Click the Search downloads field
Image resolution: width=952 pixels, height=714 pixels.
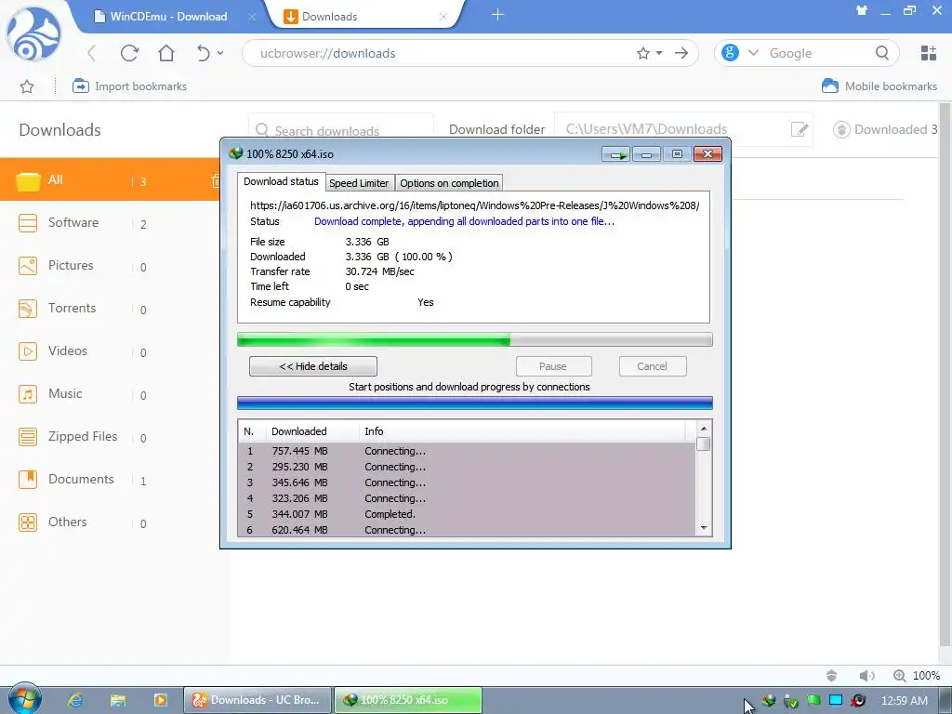(x=341, y=130)
